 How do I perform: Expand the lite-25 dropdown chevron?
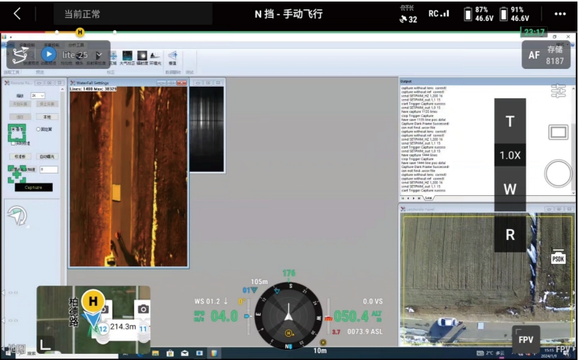[x=98, y=54]
